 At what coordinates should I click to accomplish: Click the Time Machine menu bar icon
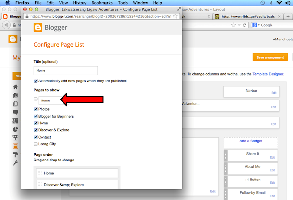point(263,3)
